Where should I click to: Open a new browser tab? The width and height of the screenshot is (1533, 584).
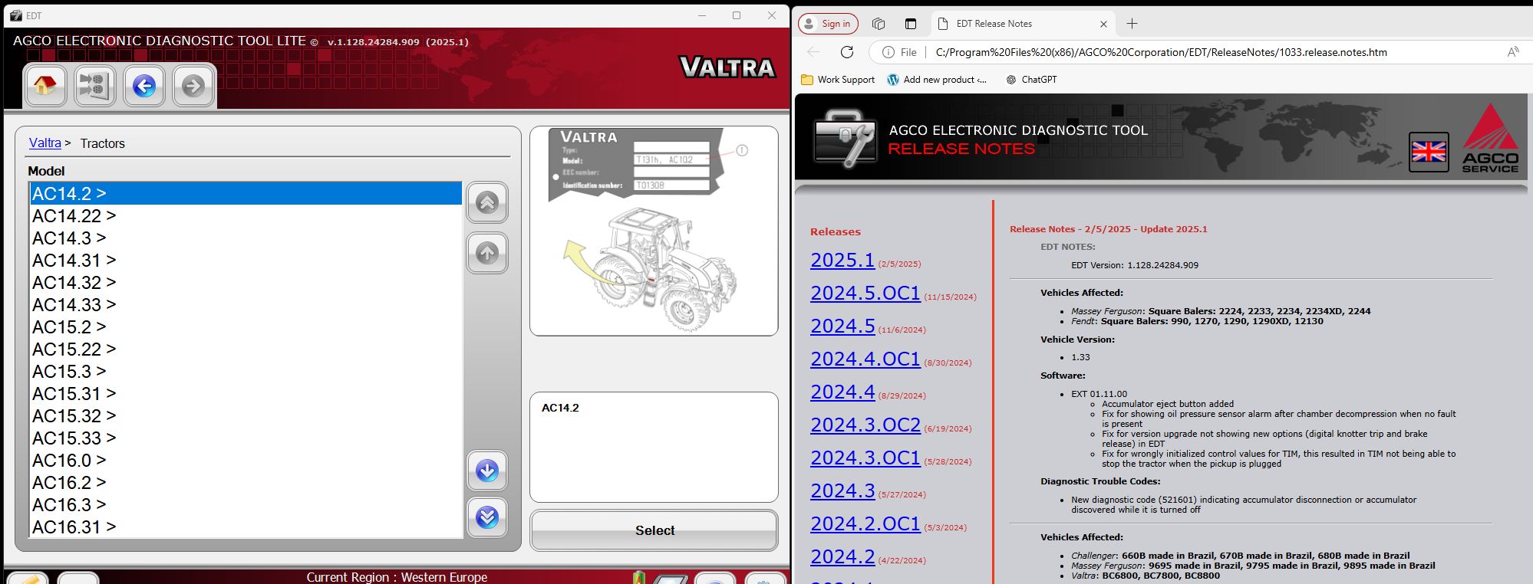pos(1132,24)
